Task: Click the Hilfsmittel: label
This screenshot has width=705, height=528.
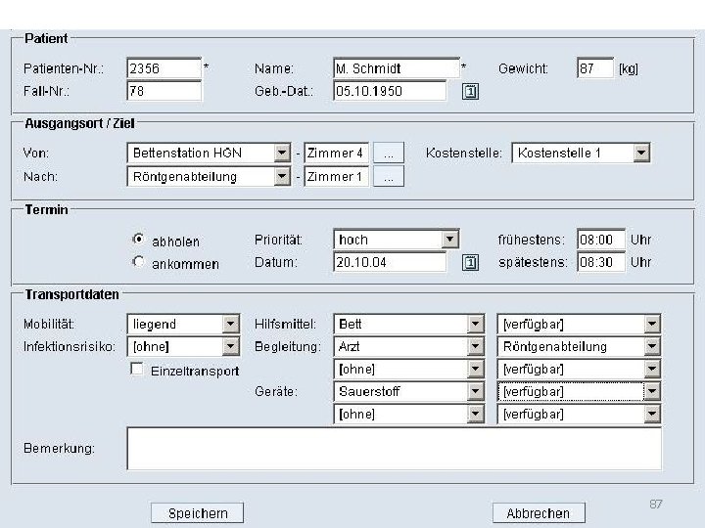Action: tap(285, 325)
